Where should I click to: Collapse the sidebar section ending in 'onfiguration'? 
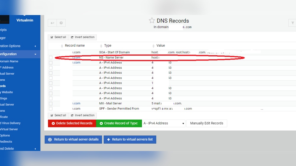20,54
